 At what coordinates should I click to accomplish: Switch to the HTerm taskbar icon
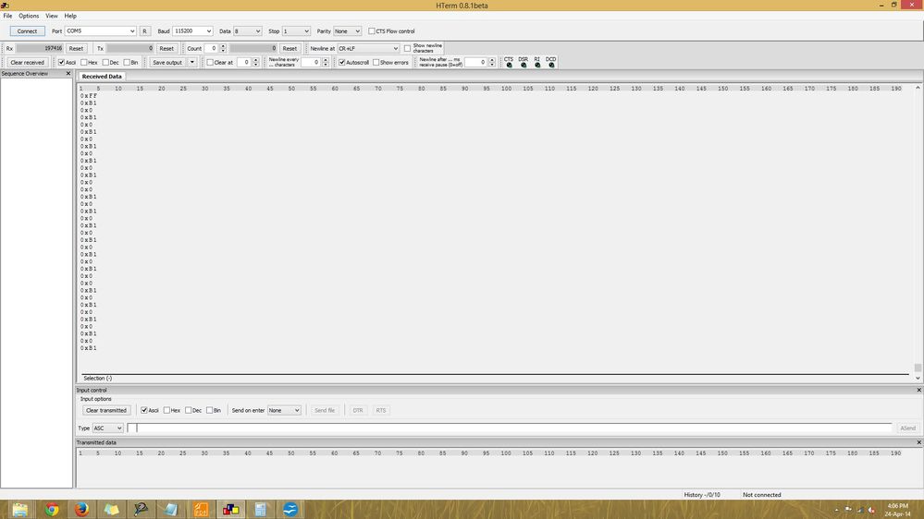pos(230,509)
